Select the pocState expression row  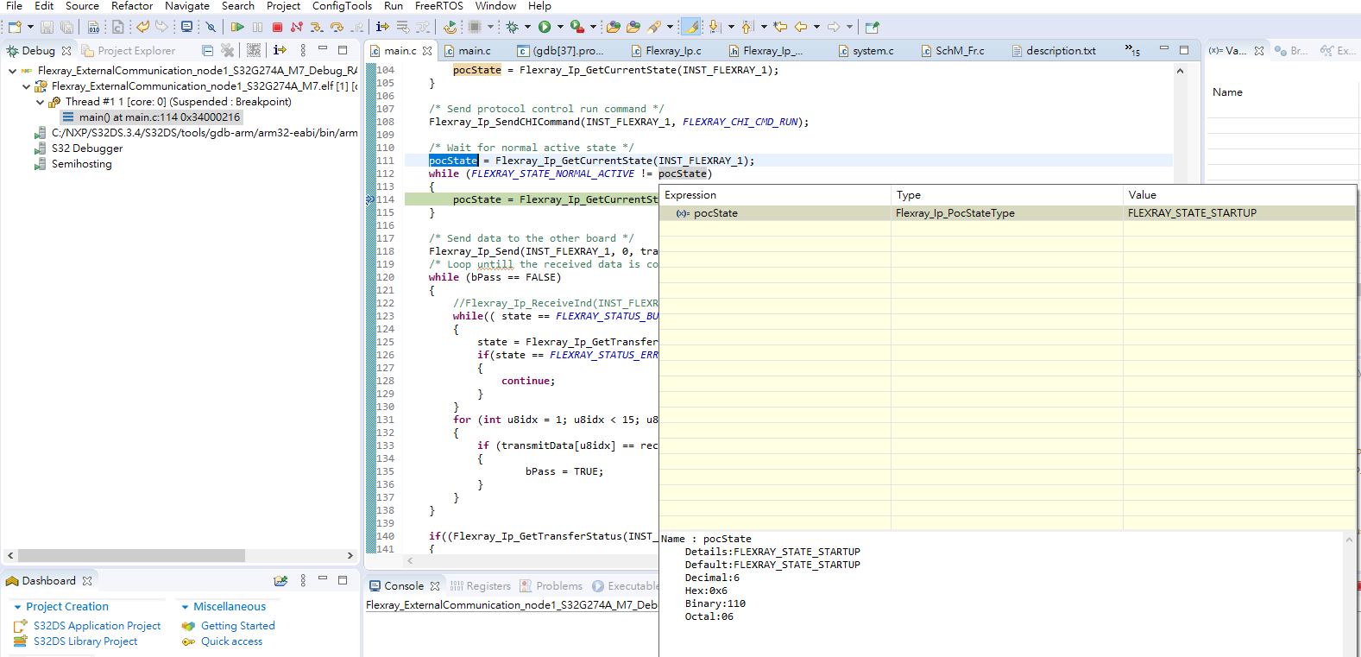click(x=715, y=213)
